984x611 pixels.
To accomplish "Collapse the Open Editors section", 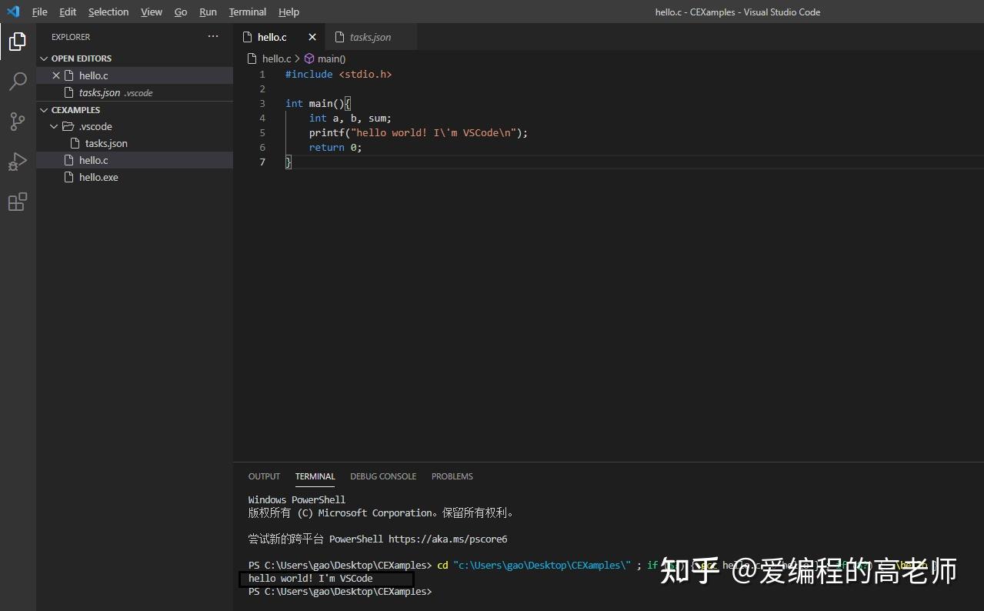I will tap(45, 58).
